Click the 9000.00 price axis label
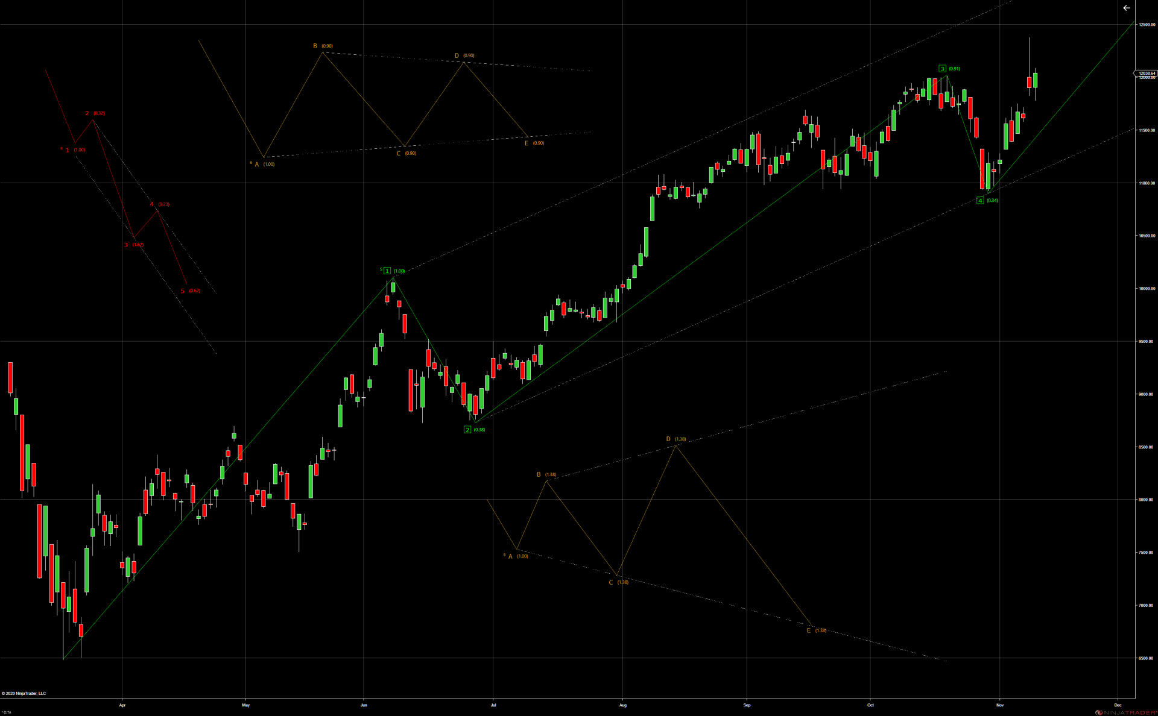This screenshot has width=1158, height=716. click(1147, 394)
